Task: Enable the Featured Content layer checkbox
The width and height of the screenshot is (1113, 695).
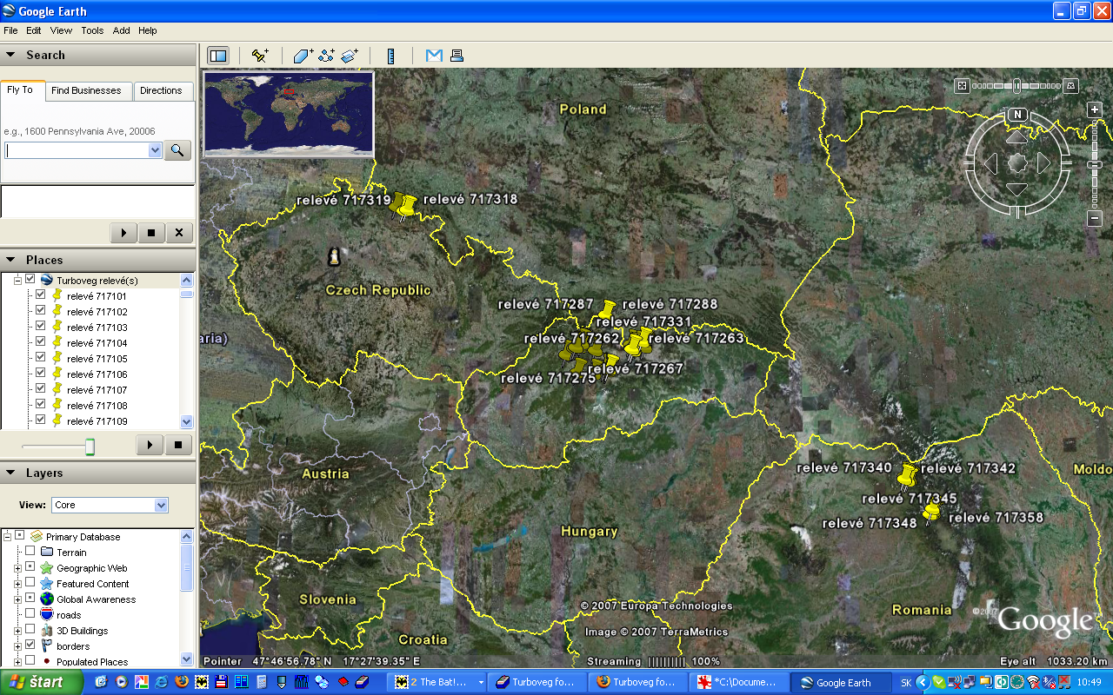Action: (x=30, y=583)
